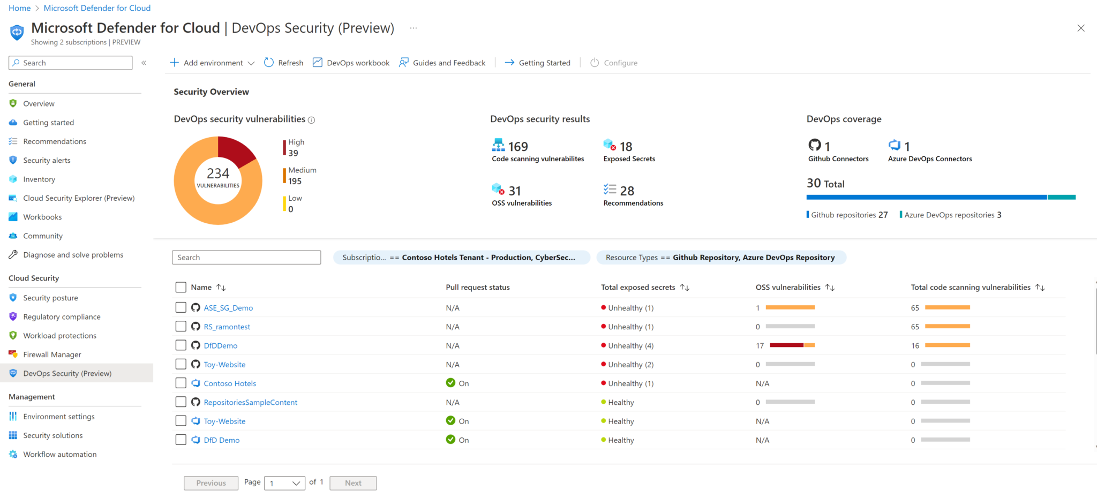Check the checkbox beside DfDDemo

[181, 345]
